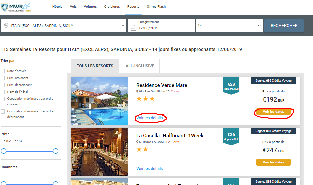Click the location pin icon in destination field
Screen dimensions: 313x185
[6, 26]
